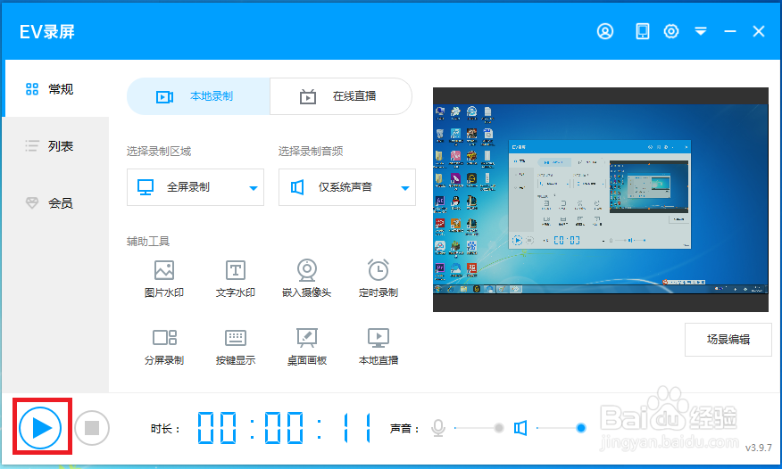The height and width of the screenshot is (469, 782).
Task: Switch to the 列表 sidebar tab
Action: (x=55, y=146)
